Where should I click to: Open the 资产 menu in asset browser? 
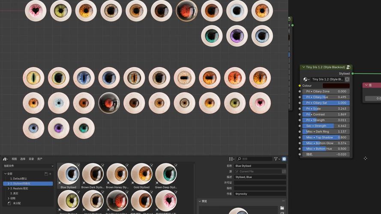(x=40, y=159)
